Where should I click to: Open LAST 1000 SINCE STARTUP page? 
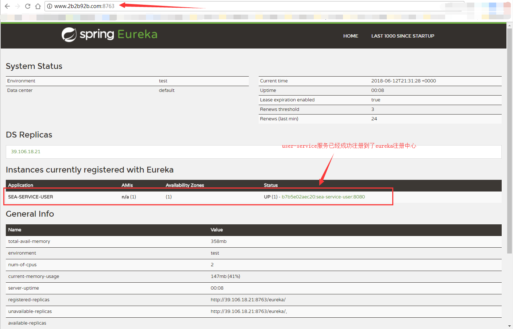pos(403,36)
